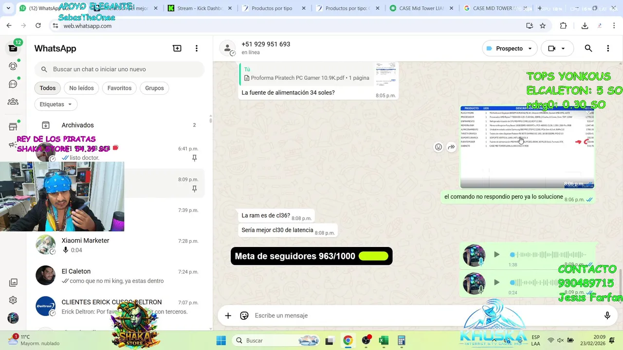Select the No leídos chat filter

[81, 88]
